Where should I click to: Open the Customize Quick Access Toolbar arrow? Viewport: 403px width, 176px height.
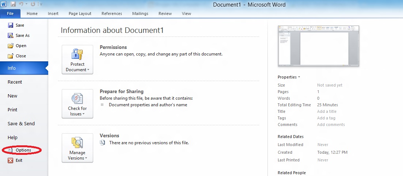tap(41, 4)
